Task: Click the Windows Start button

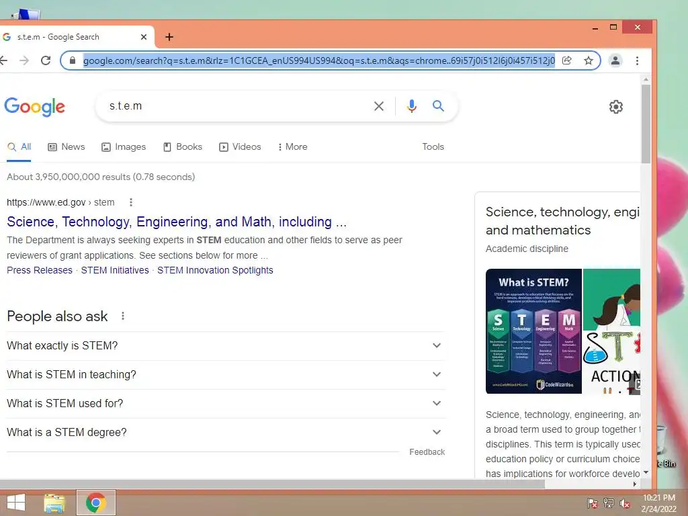Action: (x=16, y=503)
